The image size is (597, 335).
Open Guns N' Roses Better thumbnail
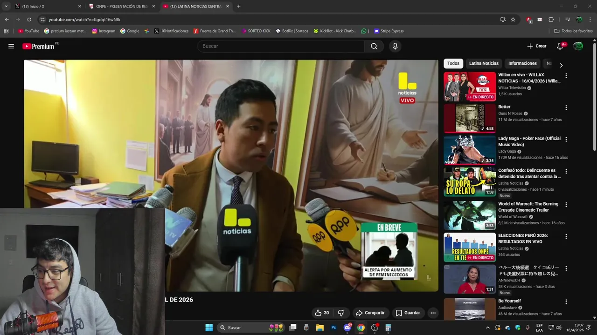470,118
